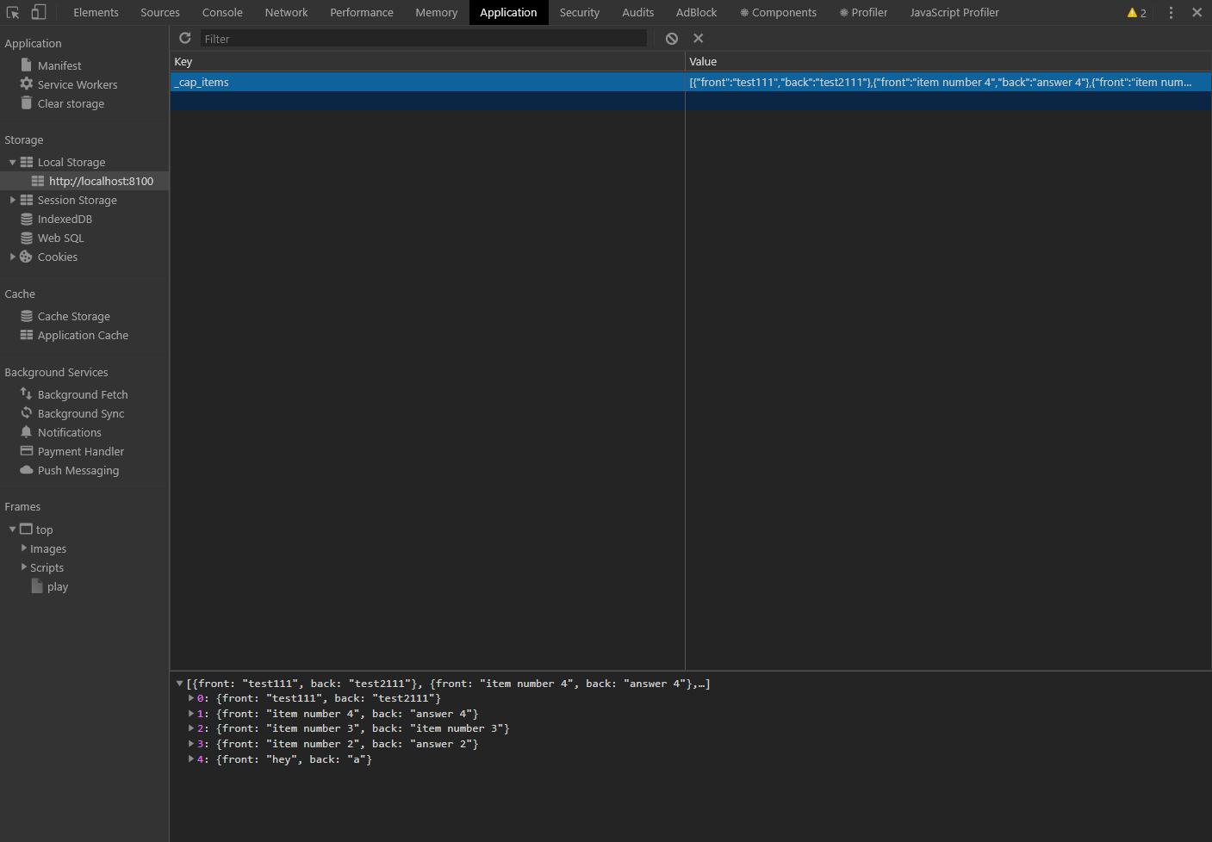Open the React Profiler tab
Image resolution: width=1212 pixels, height=842 pixels.
863,12
